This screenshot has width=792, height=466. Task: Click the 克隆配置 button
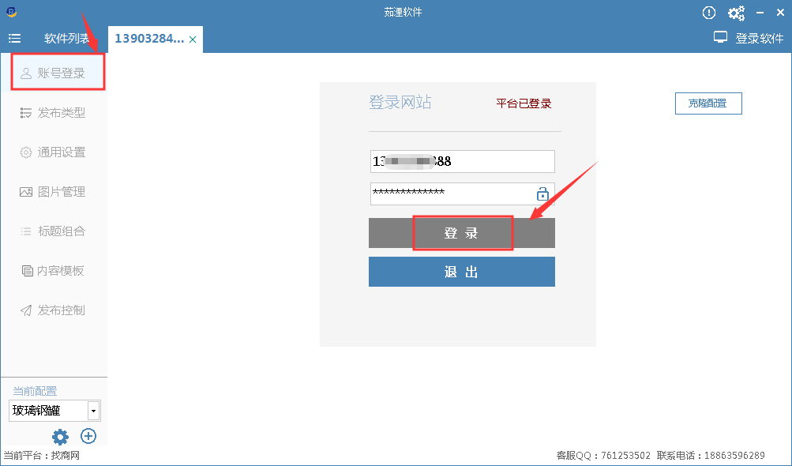[x=708, y=103]
